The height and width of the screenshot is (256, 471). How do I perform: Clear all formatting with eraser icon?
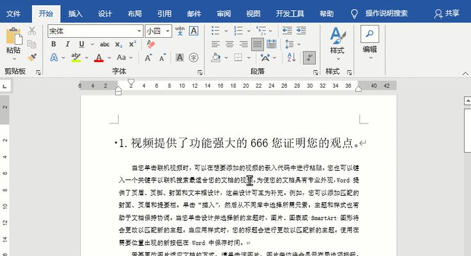pos(151,44)
